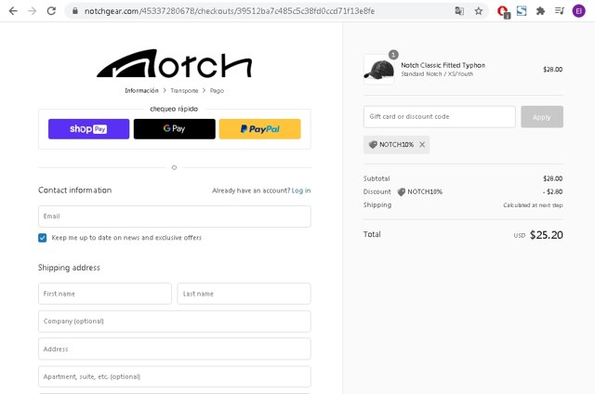Image resolution: width=595 pixels, height=394 pixels.
Task: Click the Log in link
Action: pos(301,190)
